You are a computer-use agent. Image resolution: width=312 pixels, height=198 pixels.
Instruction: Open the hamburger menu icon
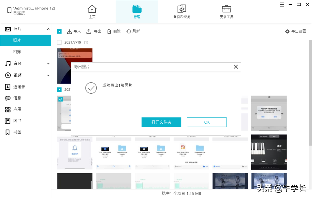282,4
